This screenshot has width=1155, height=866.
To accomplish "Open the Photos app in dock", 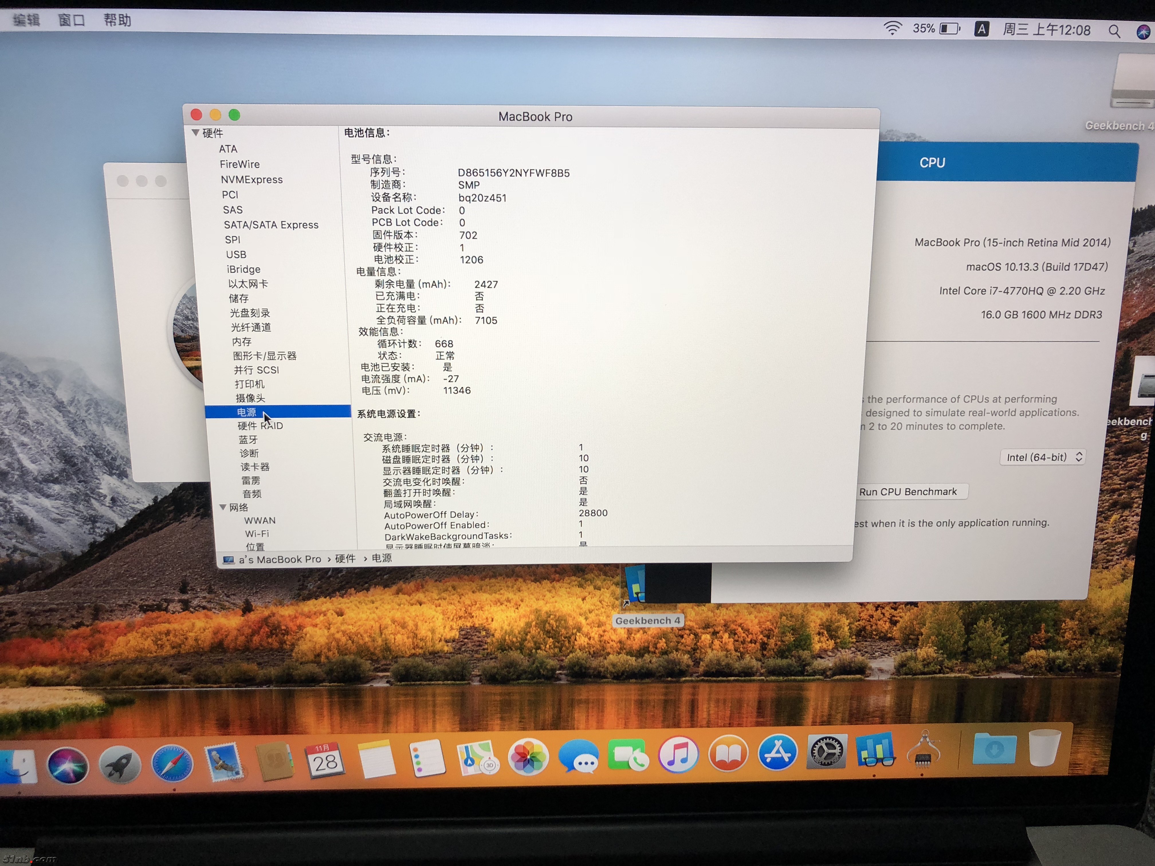I will tap(528, 757).
